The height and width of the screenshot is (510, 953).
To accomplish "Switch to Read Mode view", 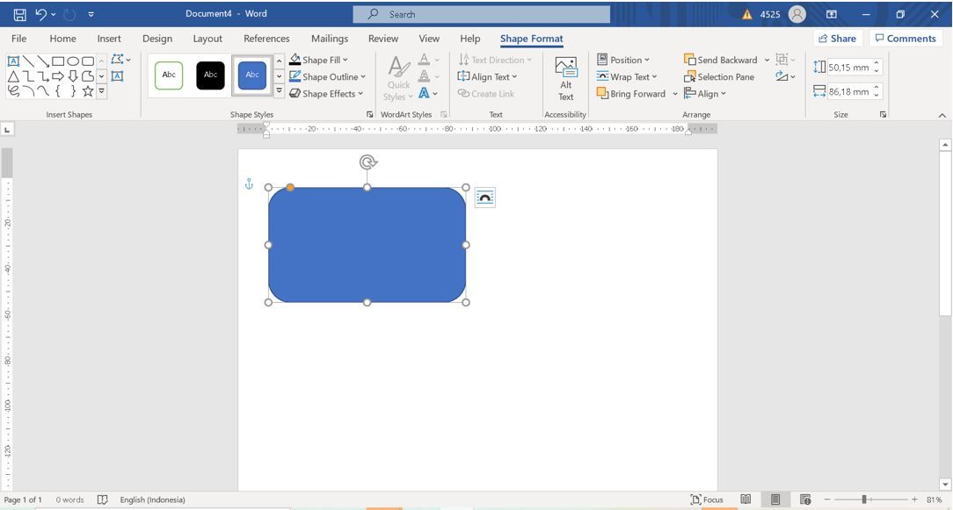I will [746, 499].
